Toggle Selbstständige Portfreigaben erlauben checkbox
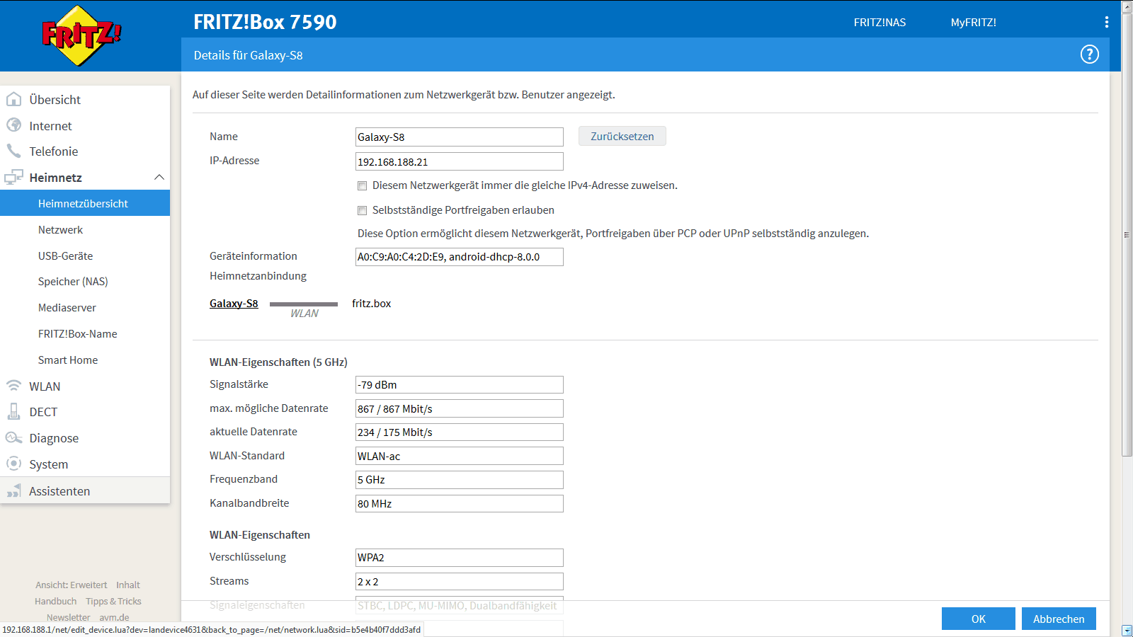The image size is (1133, 637). pos(362,210)
